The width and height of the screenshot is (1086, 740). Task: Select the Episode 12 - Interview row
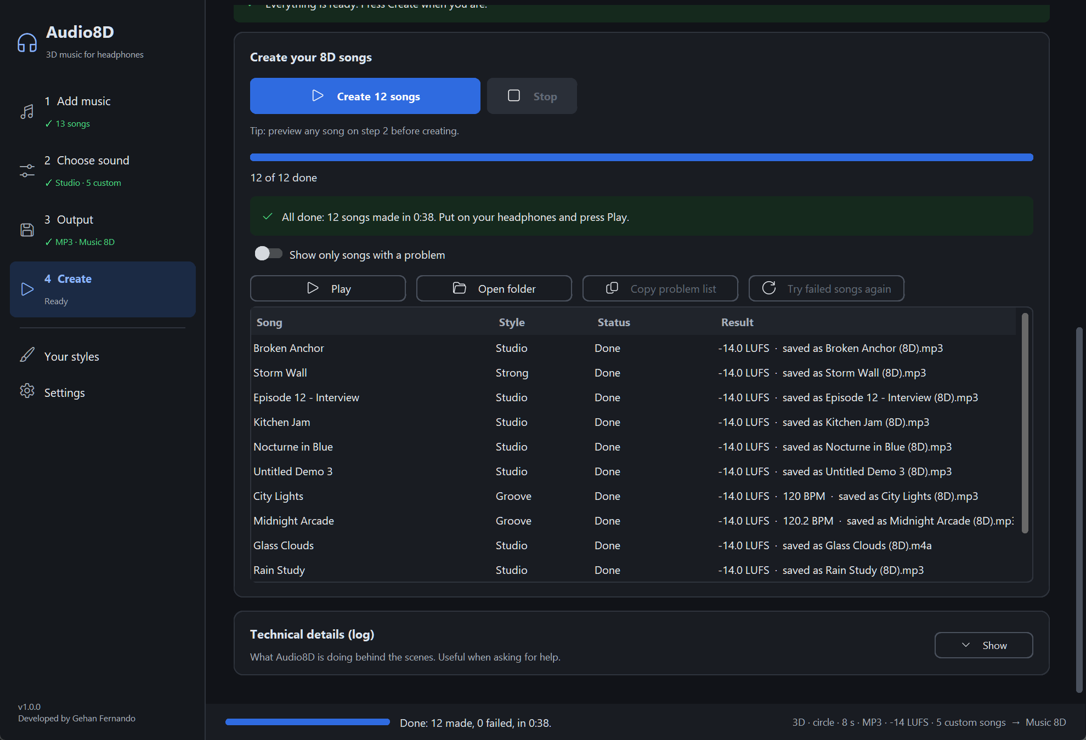pos(633,397)
